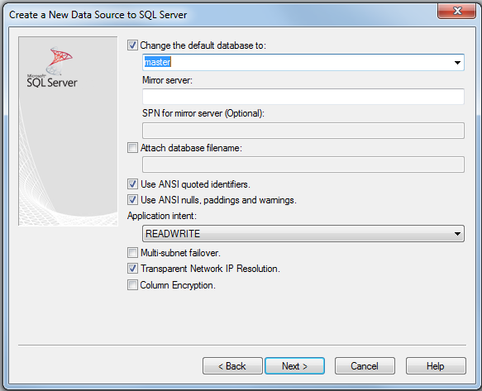Proceed with the Next button
The image size is (482, 391).
[295, 366]
